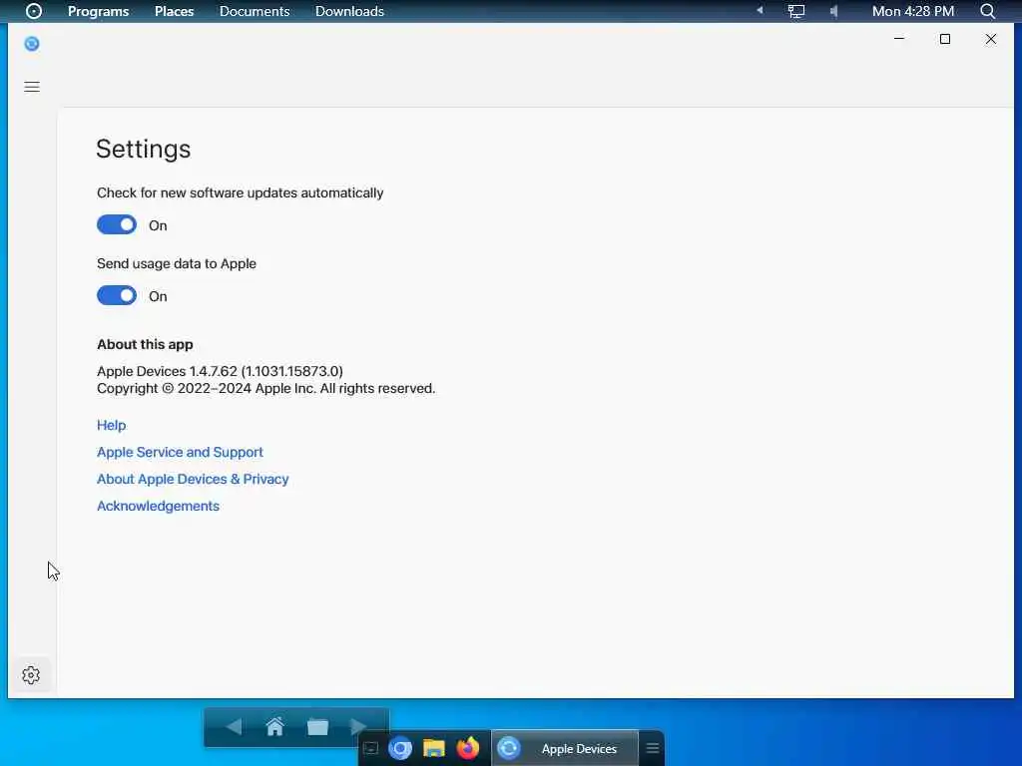The width and height of the screenshot is (1022, 766).
Task: Click the network display tray icon
Action: click(x=795, y=11)
